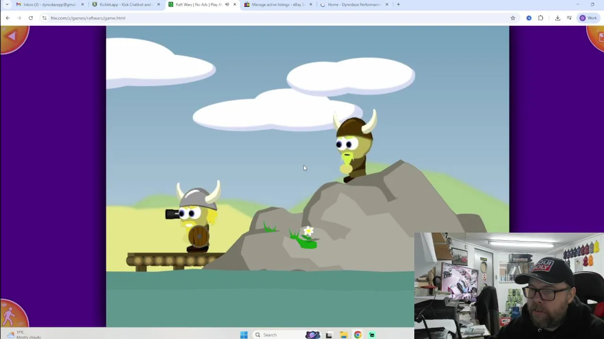Click the walking figure icon on the page

tap(12, 315)
